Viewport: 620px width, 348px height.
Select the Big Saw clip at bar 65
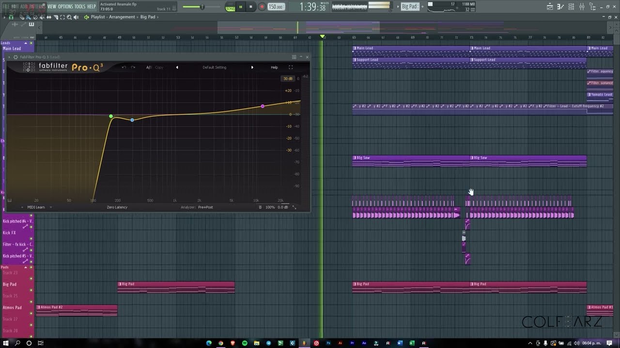411,161
